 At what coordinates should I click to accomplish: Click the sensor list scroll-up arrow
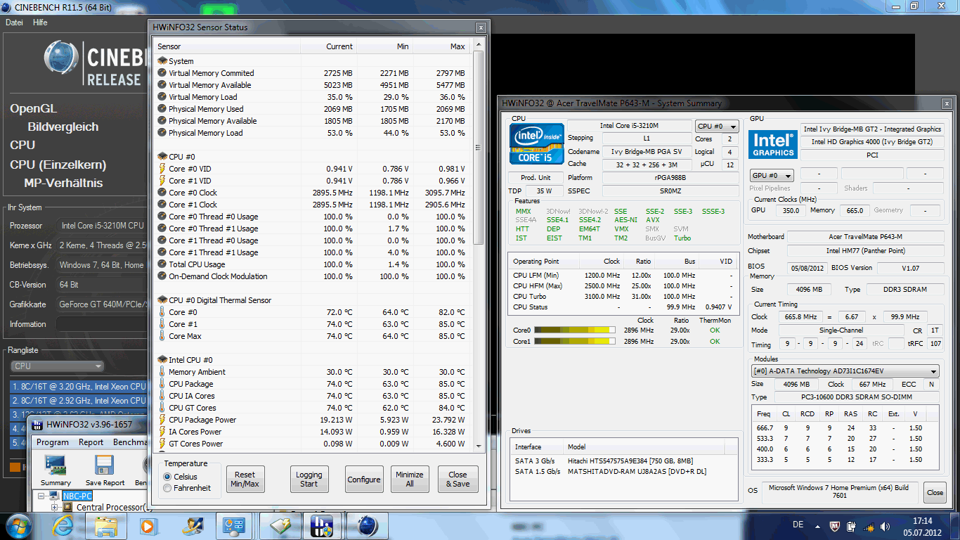[479, 45]
